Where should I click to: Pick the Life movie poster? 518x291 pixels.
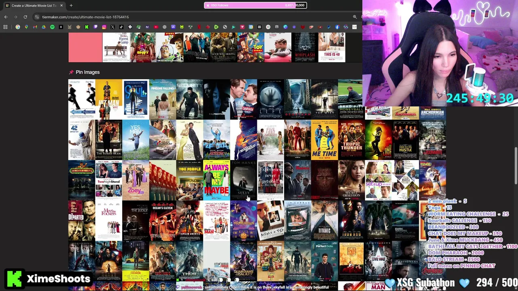pos(270,99)
